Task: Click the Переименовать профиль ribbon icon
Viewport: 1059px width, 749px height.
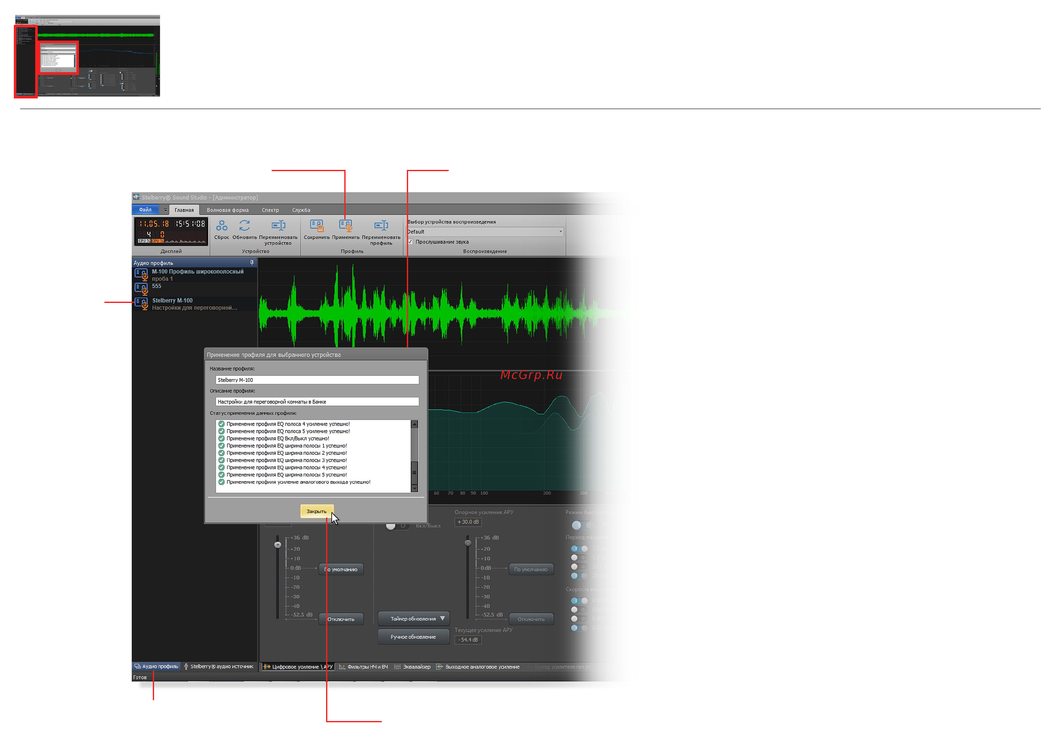Action: click(381, 226)
